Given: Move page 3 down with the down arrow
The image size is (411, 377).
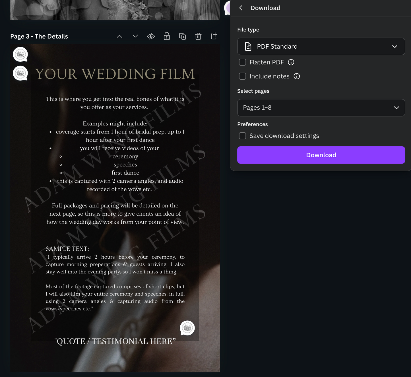Looking at the screenshot, I should (x=135, y=36).
